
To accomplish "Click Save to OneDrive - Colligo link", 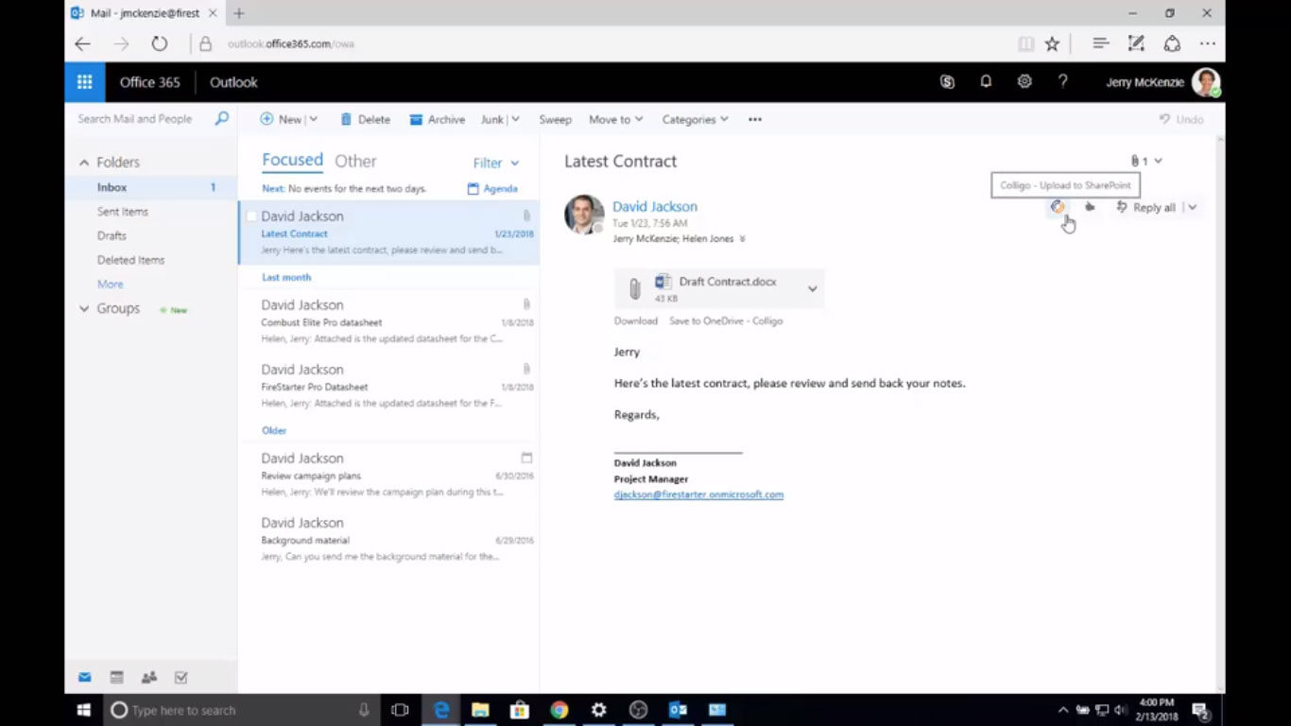I will pos(726,320).
